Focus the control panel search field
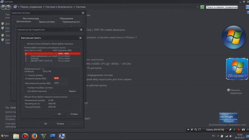The width and height of the screenshot is (249, 140). (222, 7)
